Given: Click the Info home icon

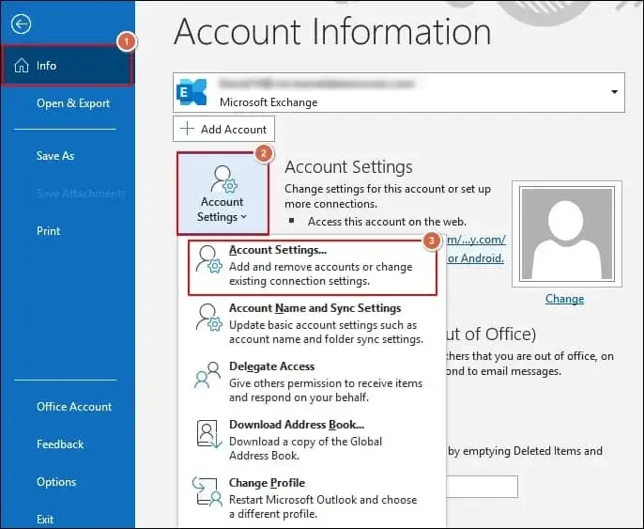Looking at the screenshot, I should click(22, 66).
